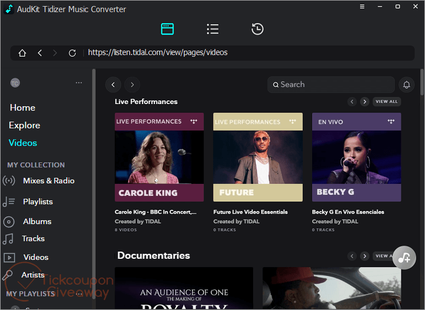The image size is (425, 310).
Task: Open Artists in My Collection
Action: pos(33,275)
